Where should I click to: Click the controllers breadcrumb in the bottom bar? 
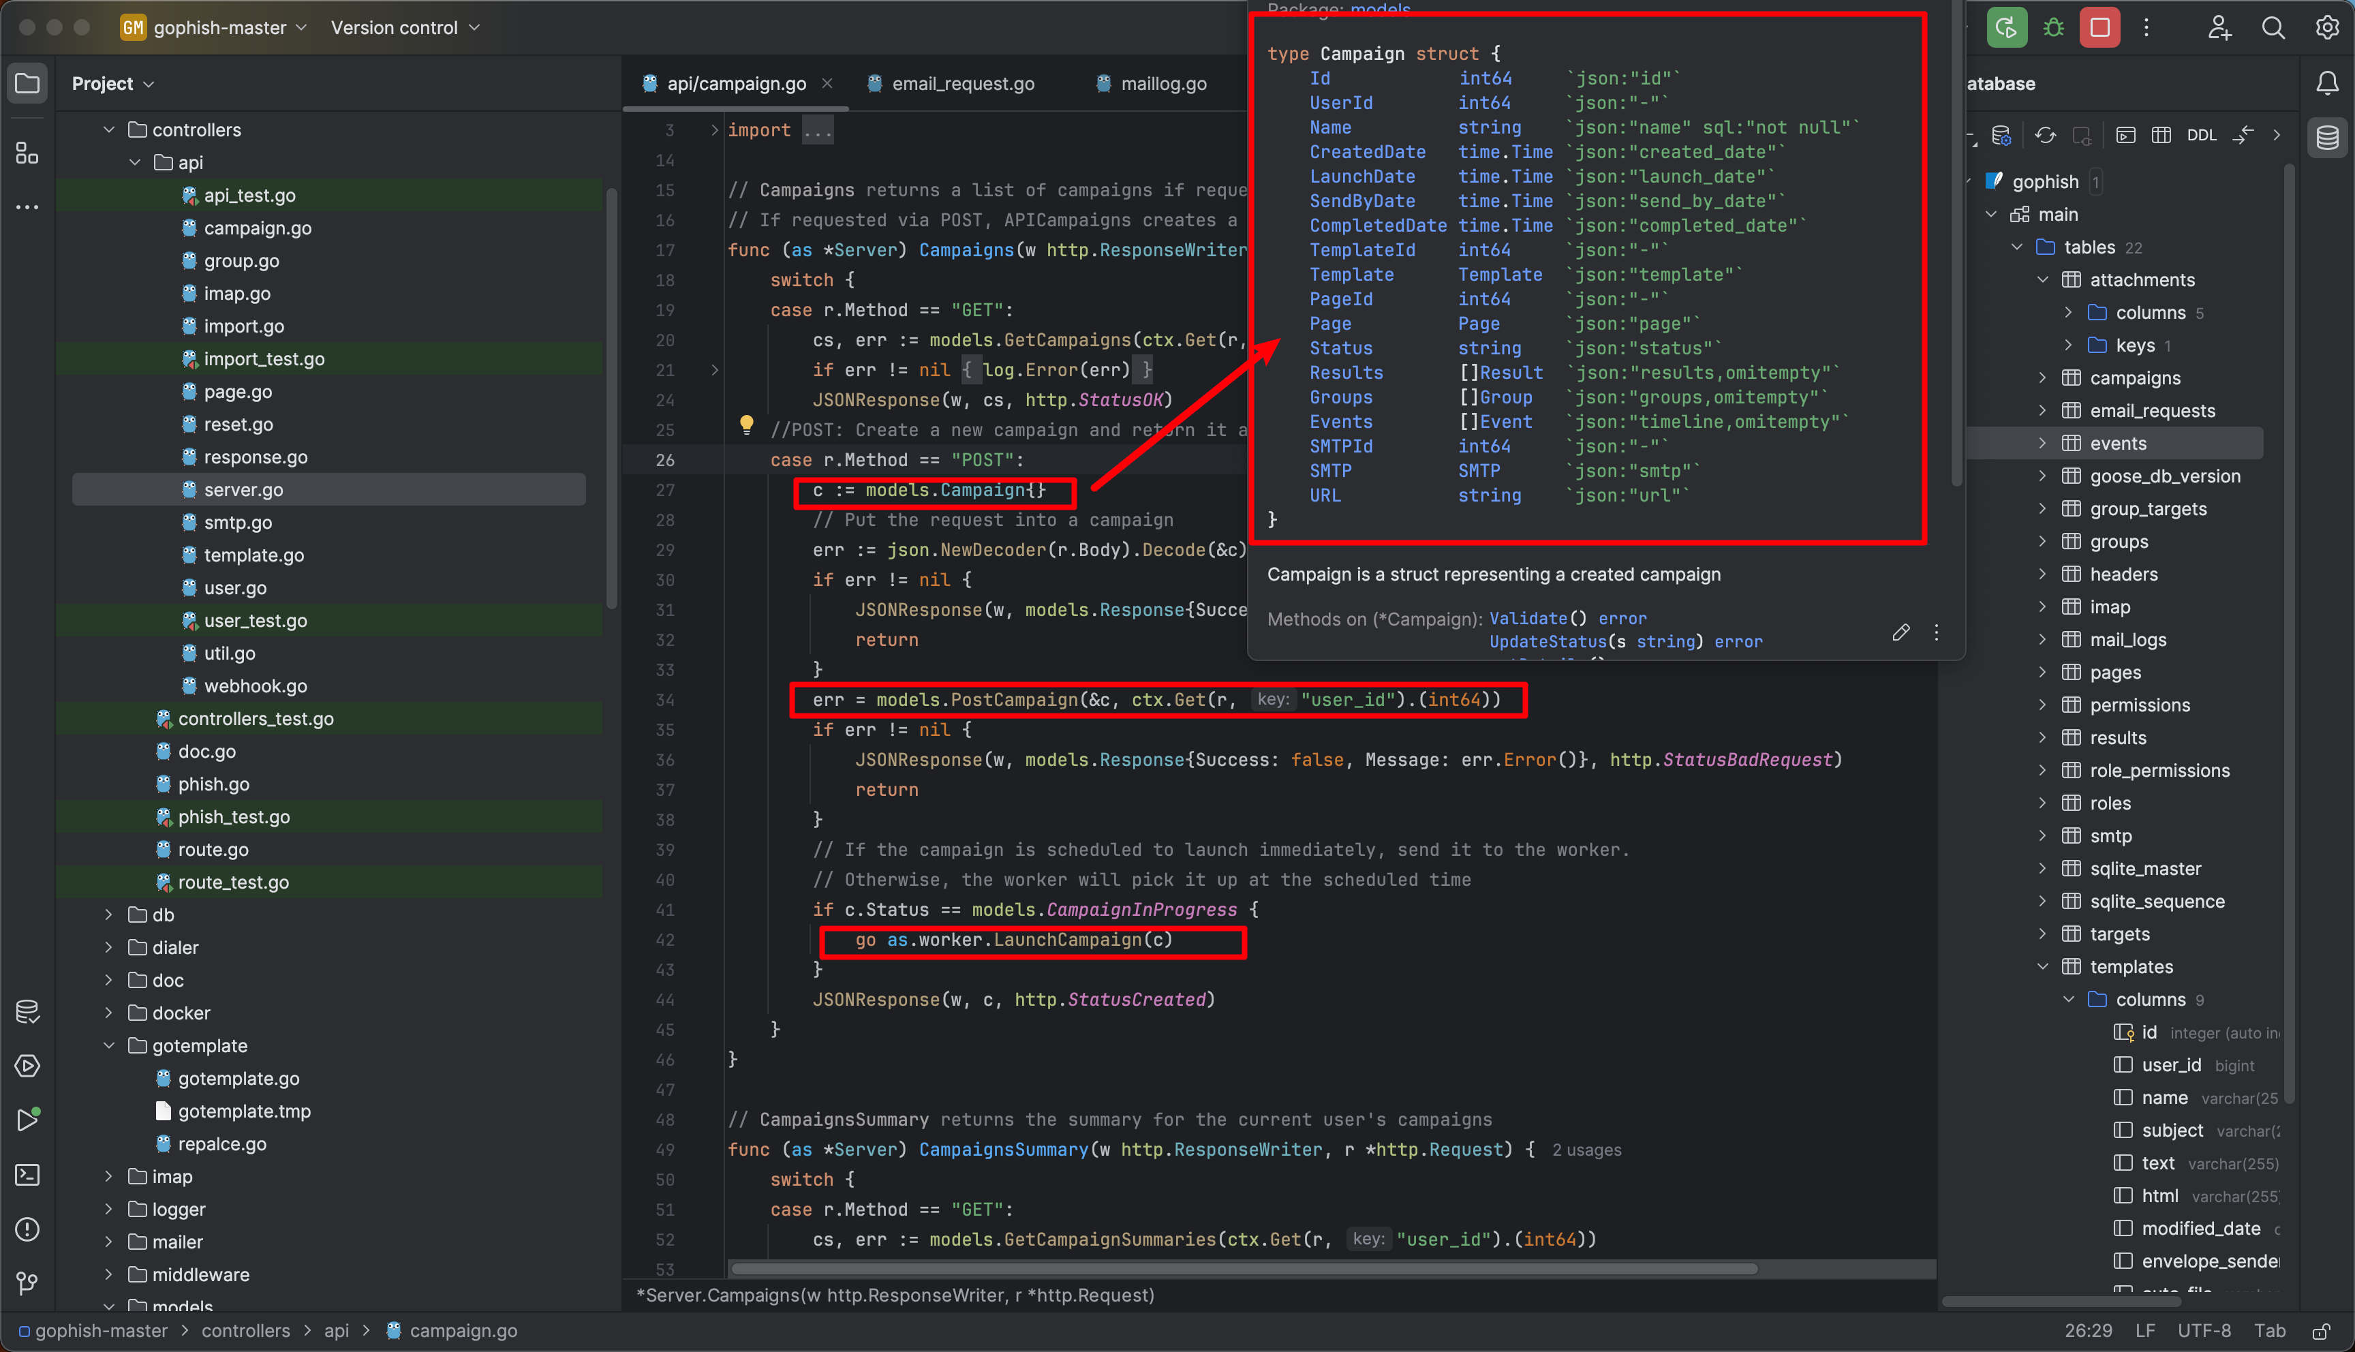point(245,1331)
